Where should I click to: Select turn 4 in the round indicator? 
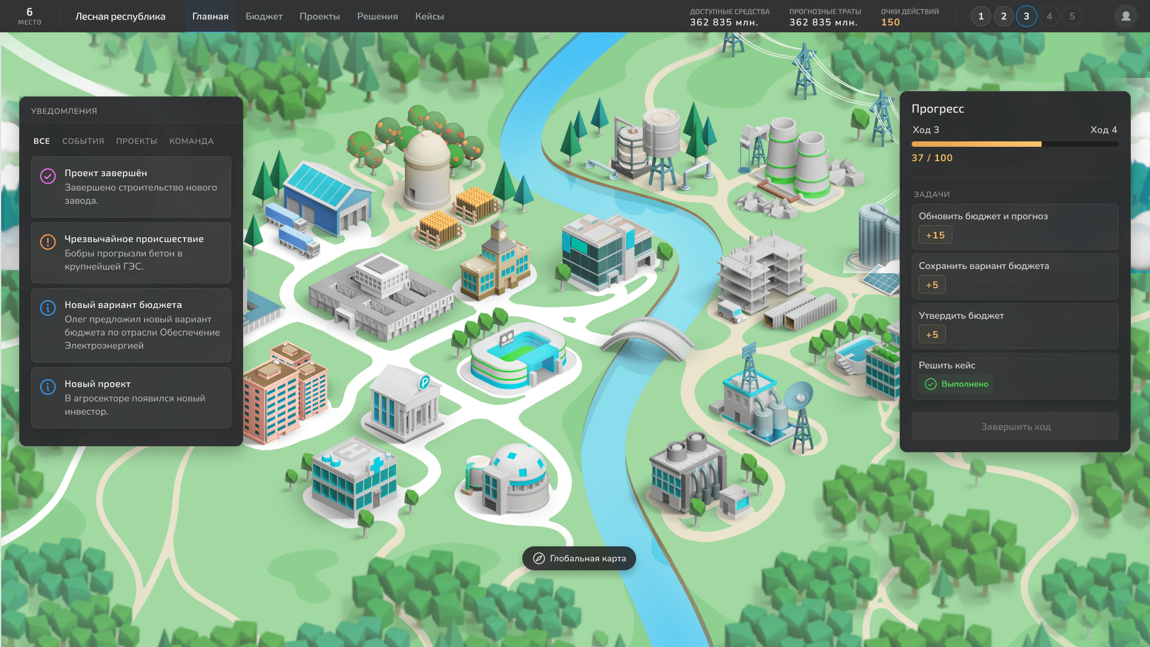point(1049,16)
